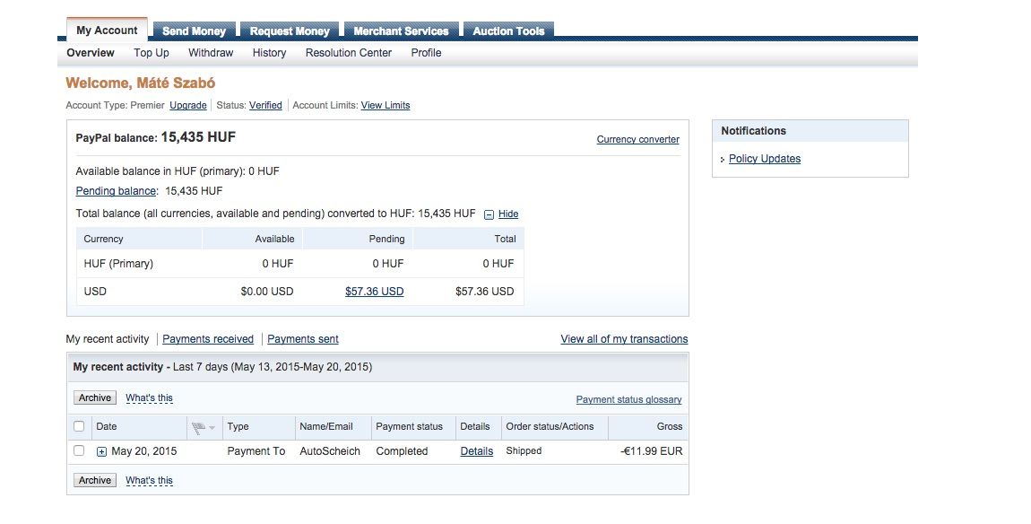Image resolution: width=1031 pixels, height=524 pixels.
Task: Open the Payment status glossary
Action: point(628,399)
